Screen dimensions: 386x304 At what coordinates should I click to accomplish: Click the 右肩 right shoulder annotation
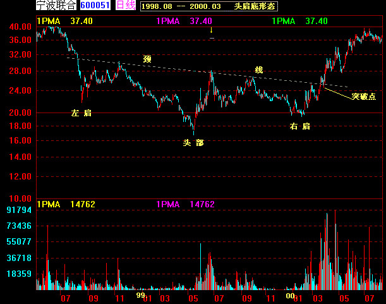[299, 126]
